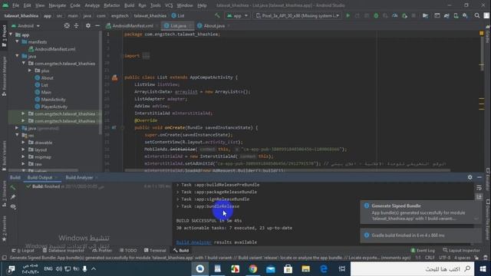
Task: Toggle soft-wrap icon in build output
Action: pos(479,187)
